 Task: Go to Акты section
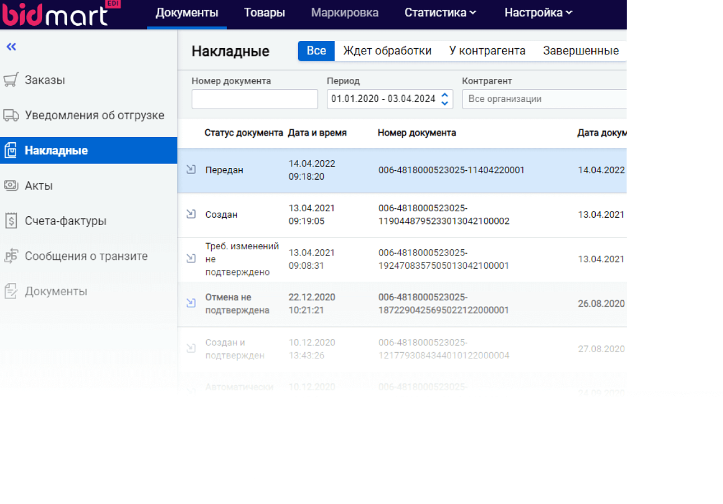[39, 185]
